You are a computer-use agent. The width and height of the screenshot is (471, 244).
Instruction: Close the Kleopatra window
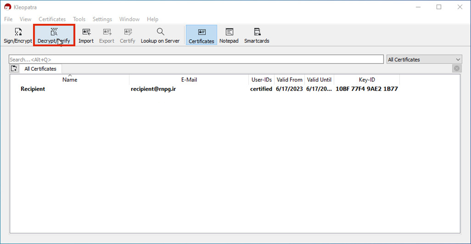click(x=460, y=7)
